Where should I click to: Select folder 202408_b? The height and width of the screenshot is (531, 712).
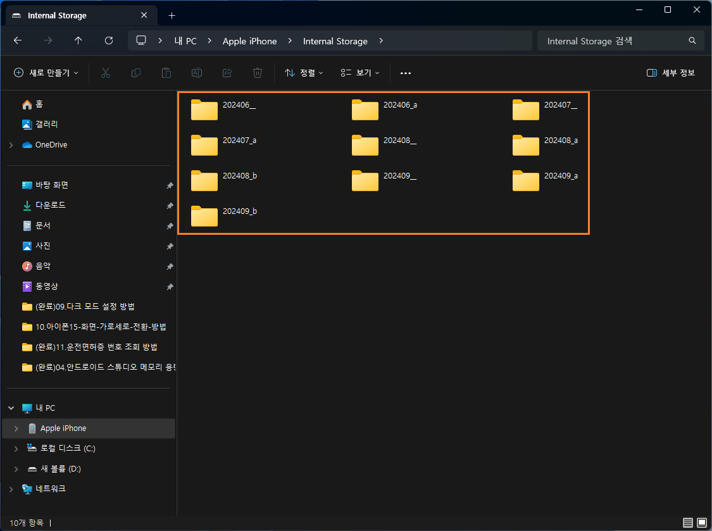click(224, 180)
